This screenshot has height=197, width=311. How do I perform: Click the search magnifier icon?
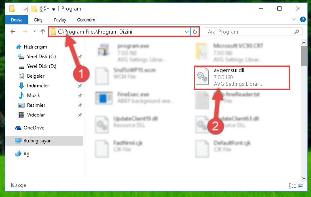296,32
